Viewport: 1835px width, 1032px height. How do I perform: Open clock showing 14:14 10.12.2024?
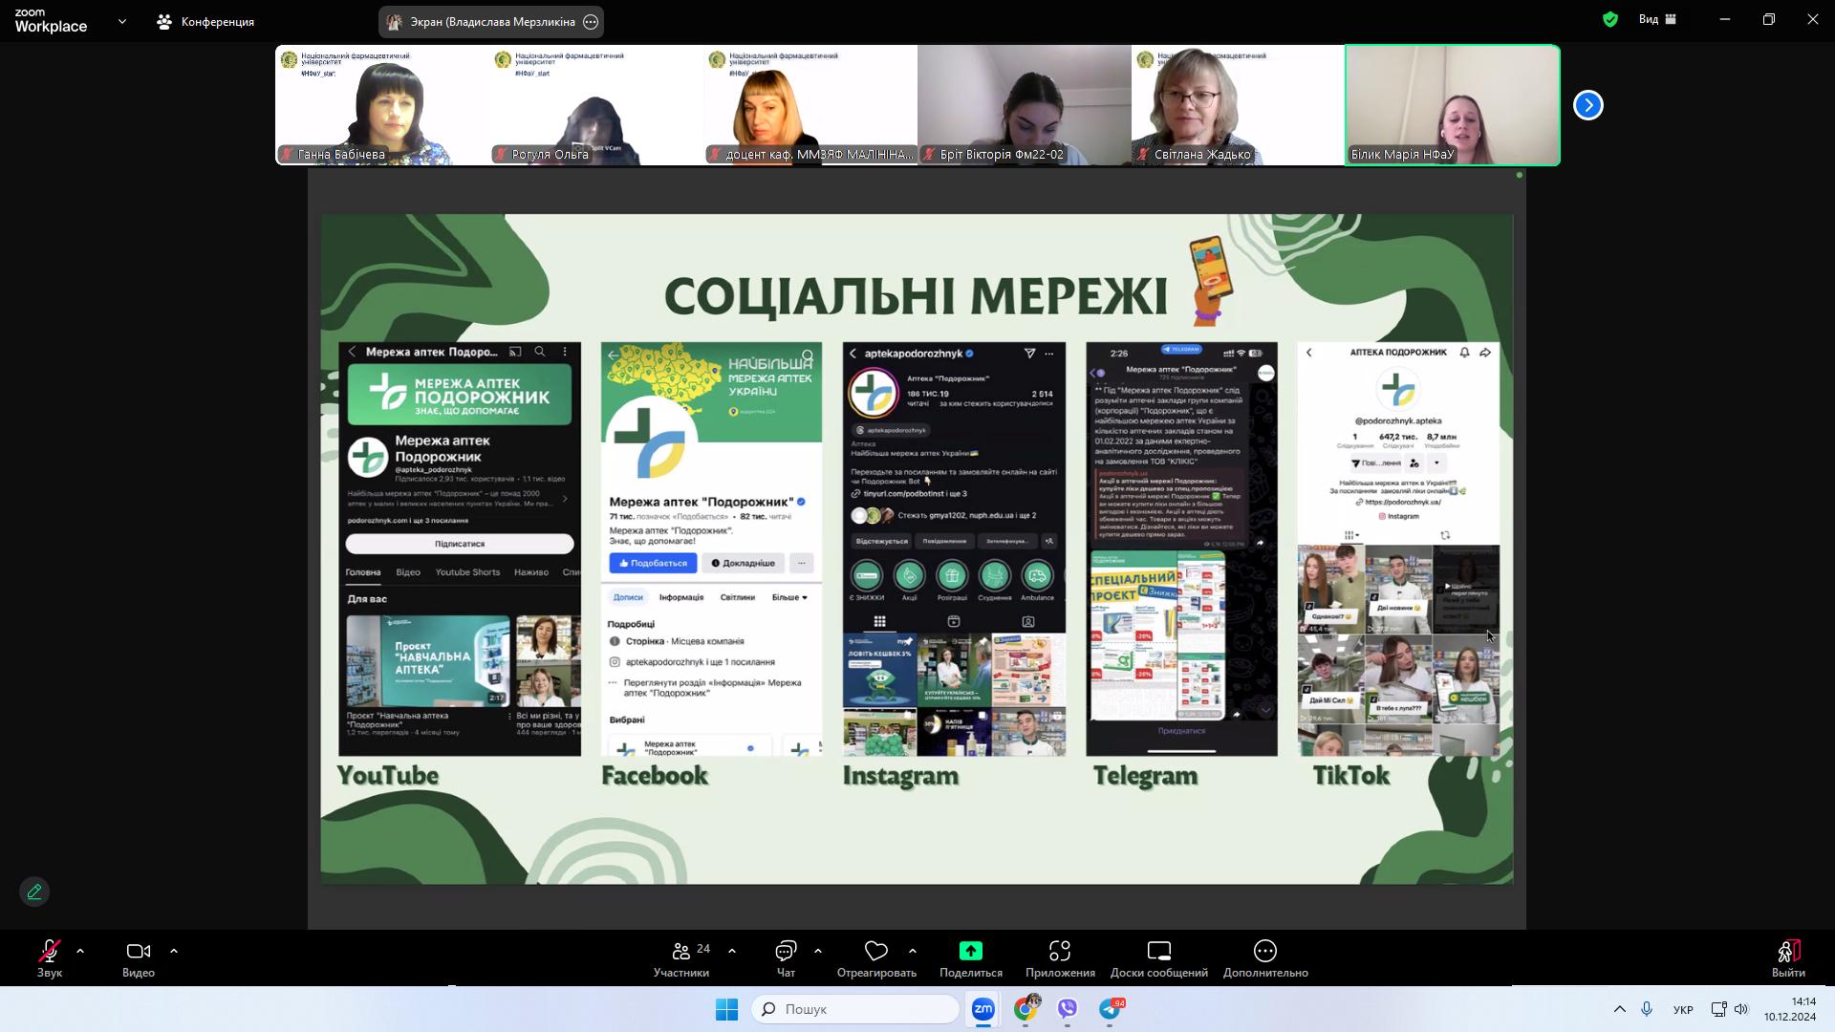pos(1790,1009)
